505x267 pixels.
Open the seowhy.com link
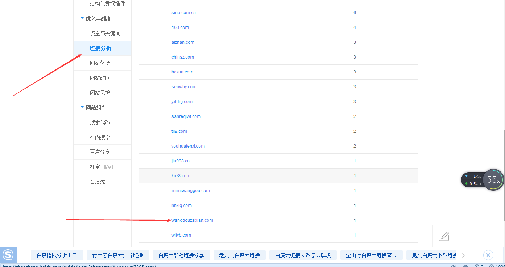click(x=184, y=87)
